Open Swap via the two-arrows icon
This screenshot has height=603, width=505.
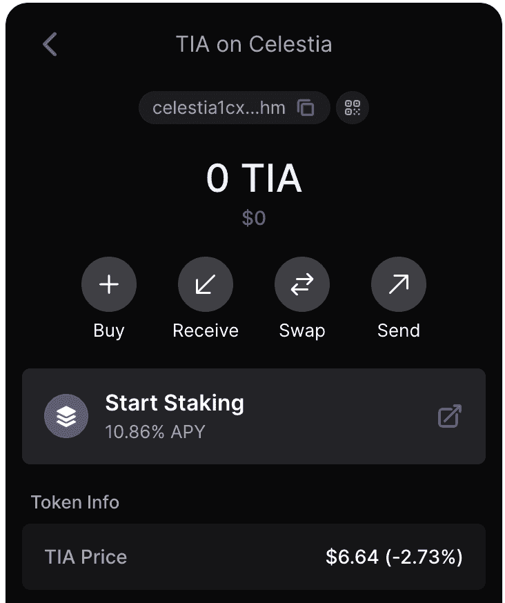[302, 285]
